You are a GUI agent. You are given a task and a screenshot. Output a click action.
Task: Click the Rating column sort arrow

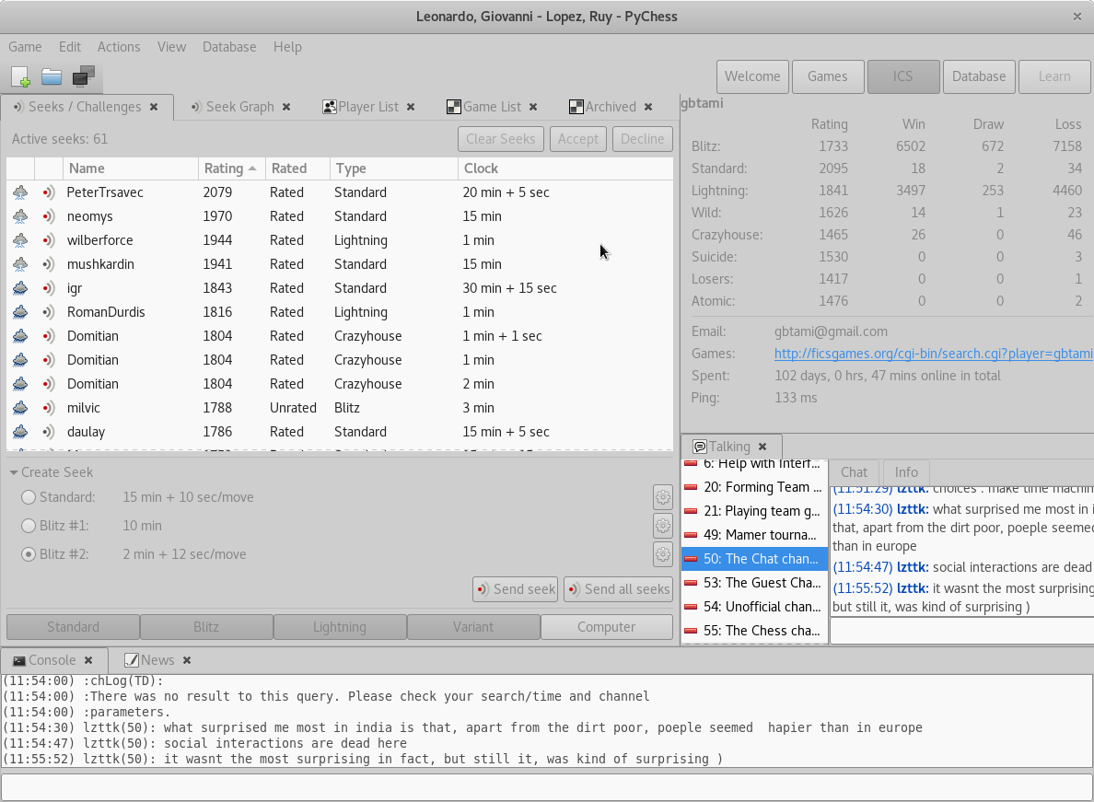[251, 169]
